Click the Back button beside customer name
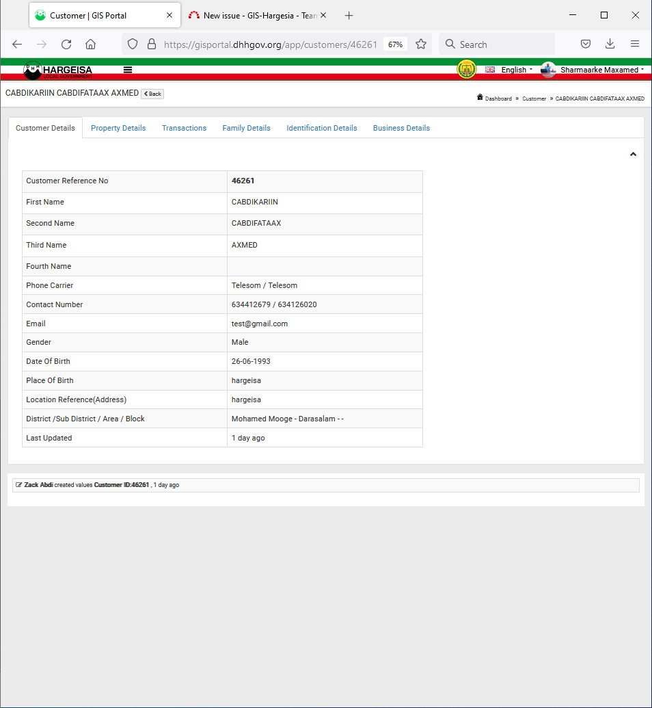 click(152, 94)
